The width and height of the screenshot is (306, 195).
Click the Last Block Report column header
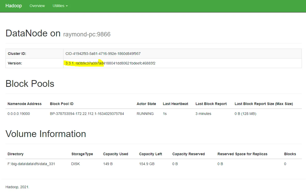211,104
